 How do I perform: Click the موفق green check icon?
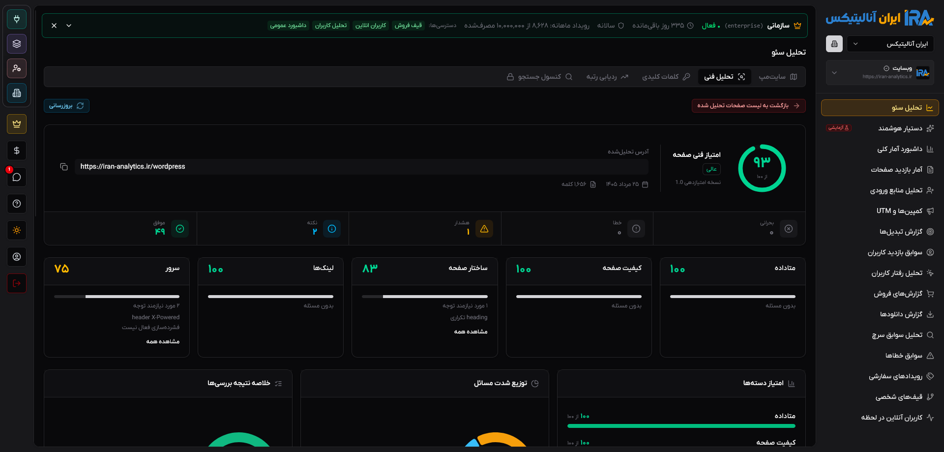tap(180, 229)
